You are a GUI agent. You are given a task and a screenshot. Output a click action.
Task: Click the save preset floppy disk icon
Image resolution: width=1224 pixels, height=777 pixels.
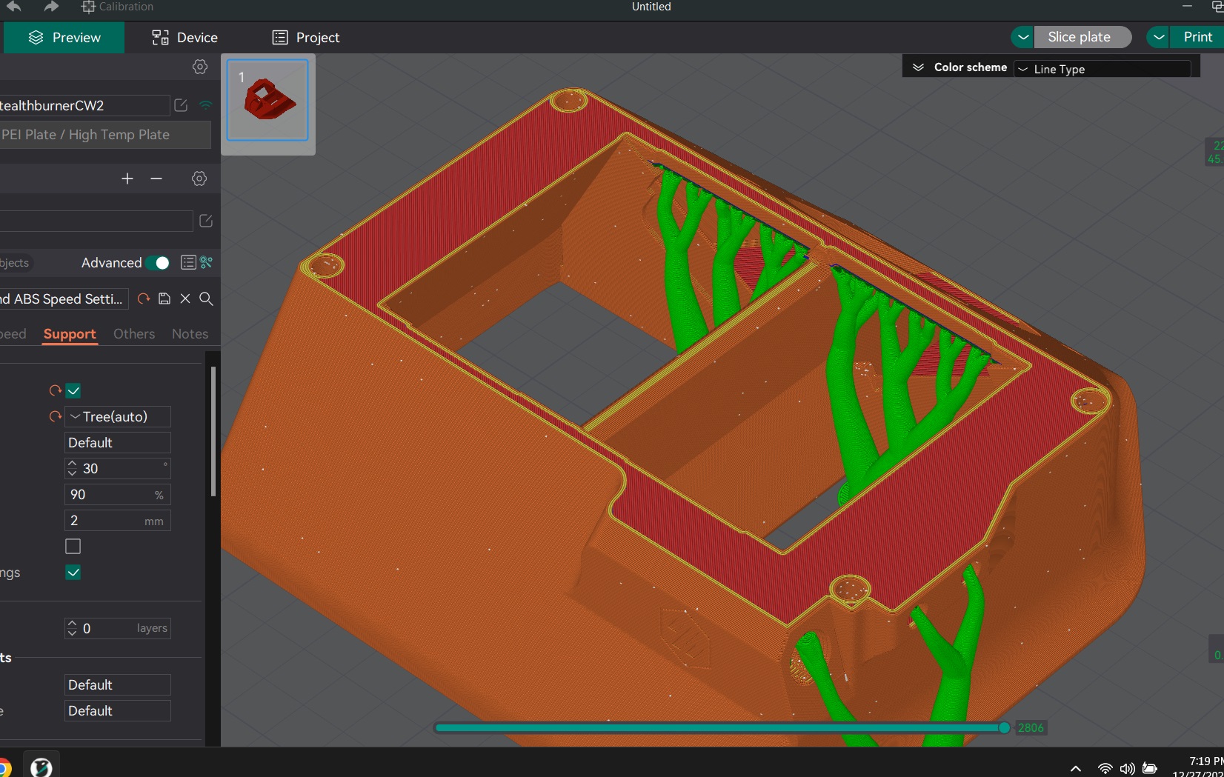(x=164, y=299)
